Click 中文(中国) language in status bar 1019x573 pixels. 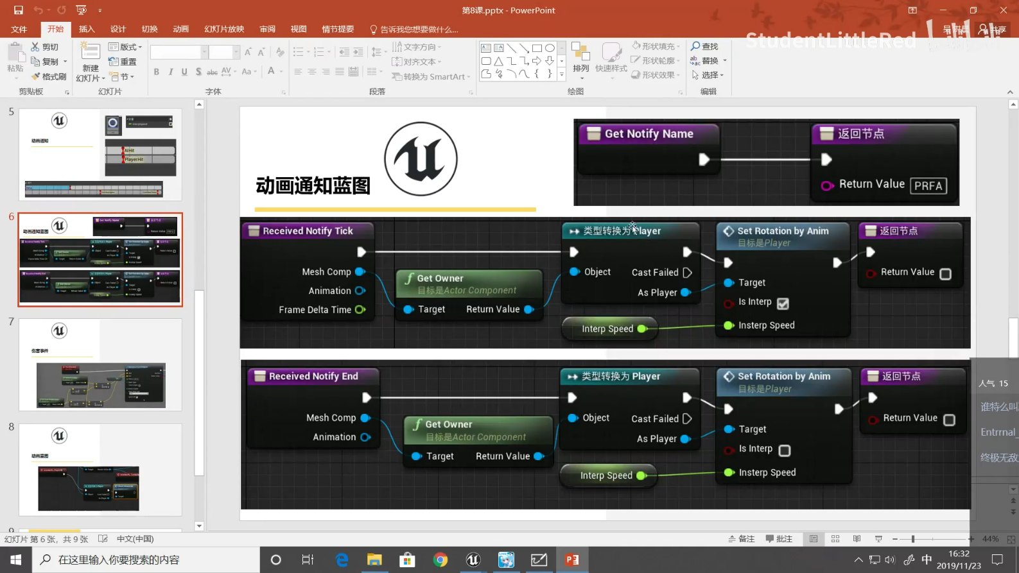point(135,539)
